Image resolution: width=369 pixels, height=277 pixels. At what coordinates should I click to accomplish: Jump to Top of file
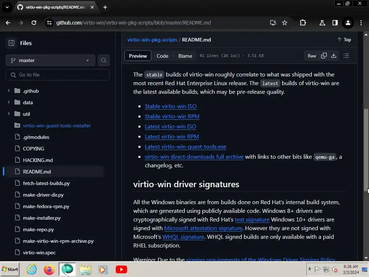click(344, 40)
